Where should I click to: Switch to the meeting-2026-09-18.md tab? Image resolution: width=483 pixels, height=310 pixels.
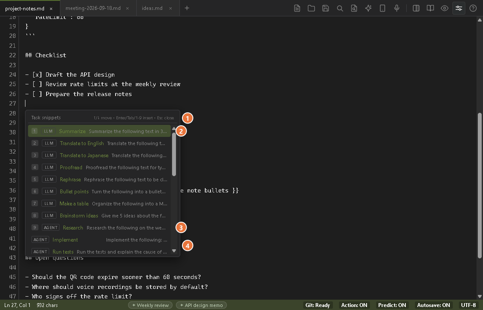[x=93, y=8]
